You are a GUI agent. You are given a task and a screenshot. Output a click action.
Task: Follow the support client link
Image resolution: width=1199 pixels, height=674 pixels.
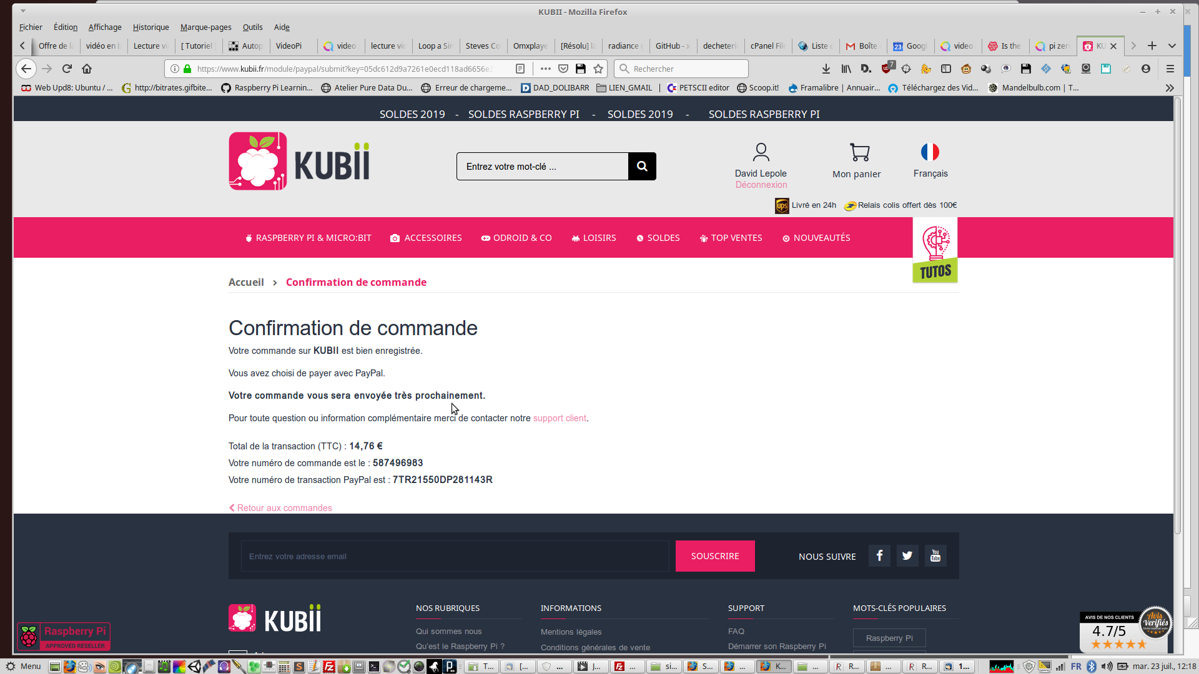pyautogui.click(x=560, y=418)
